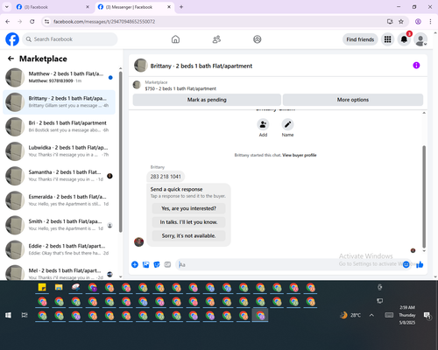Open the notifications bell
438x350 pixels.
coord(404,39)
